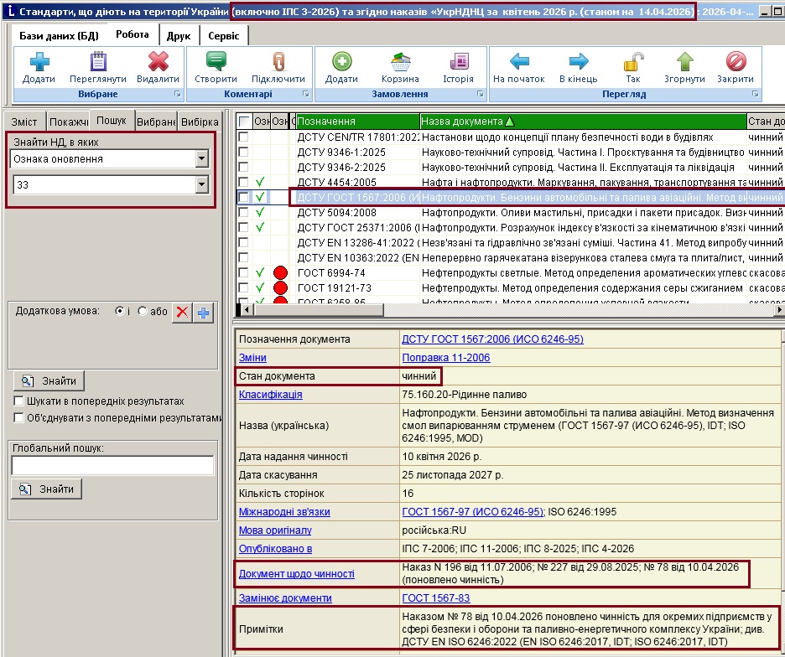This screenshot has width=785, height=657.
Task: Click the Переглянути notepad icon
Action: [98, 62]
